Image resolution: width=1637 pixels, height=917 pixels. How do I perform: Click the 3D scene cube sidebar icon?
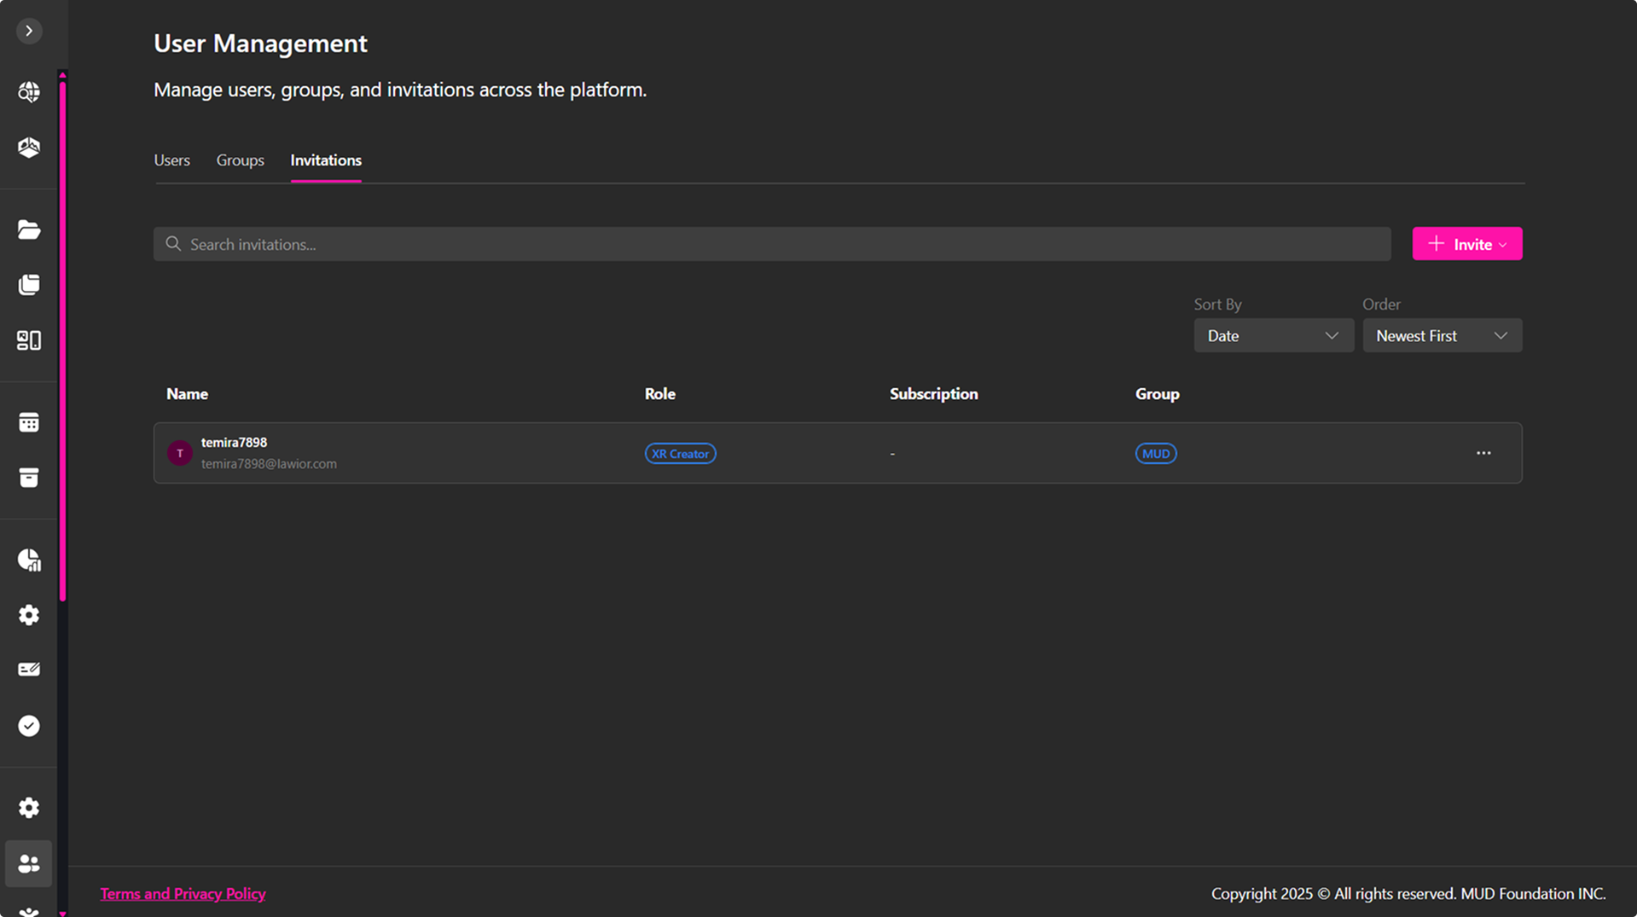(29, 148)
